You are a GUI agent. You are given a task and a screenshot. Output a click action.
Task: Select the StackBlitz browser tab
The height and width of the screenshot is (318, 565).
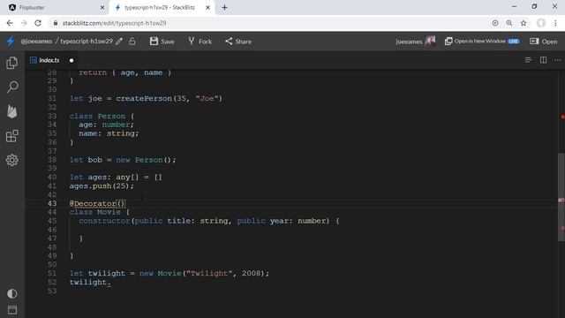point(162,7)
